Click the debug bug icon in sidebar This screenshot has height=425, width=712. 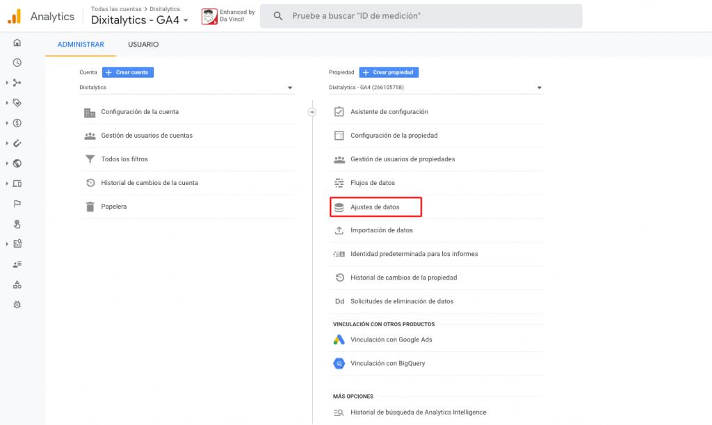click(17, 305)
